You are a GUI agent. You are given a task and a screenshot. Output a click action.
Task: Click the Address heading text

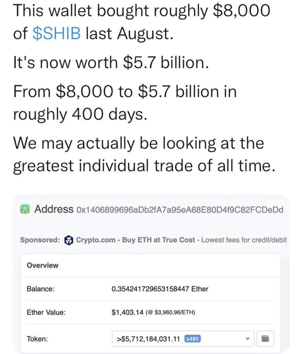pyautogui.click(x=54, y=209)
